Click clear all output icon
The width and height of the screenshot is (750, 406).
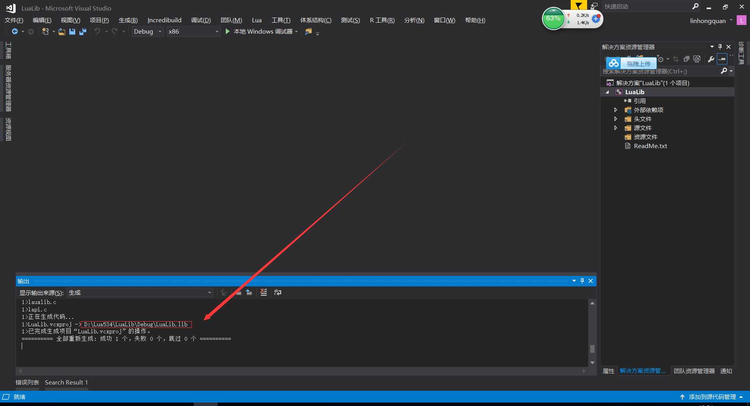264,292
